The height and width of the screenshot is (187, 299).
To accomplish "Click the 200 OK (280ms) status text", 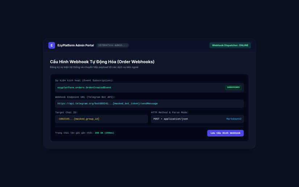I will [104, 133].
